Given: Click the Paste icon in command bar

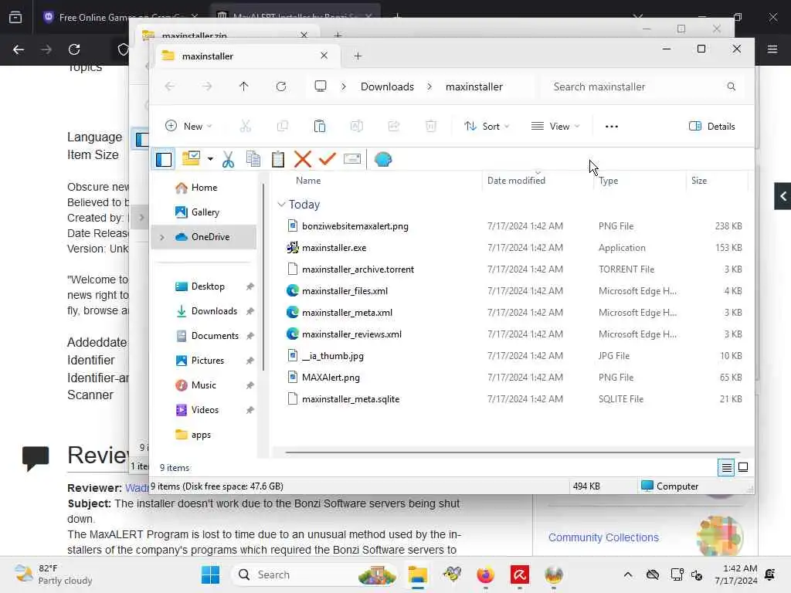Looking at the screenshot, I should (320, 126).
